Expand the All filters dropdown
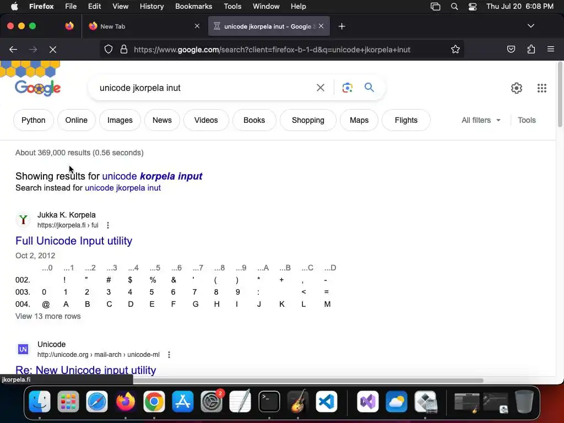The image size is (564, 423). coord(481,120)
